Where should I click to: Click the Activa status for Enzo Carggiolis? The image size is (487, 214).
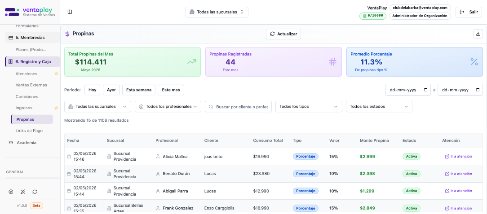point(411,209)
